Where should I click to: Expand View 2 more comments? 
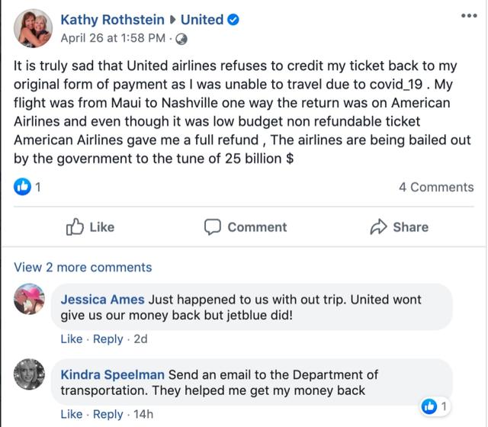83,267
